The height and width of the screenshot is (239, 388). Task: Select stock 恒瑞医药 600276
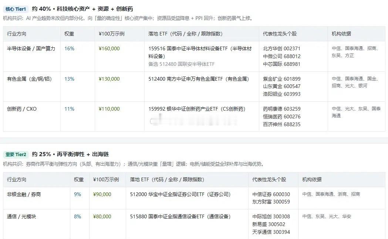tap(281, 117)
